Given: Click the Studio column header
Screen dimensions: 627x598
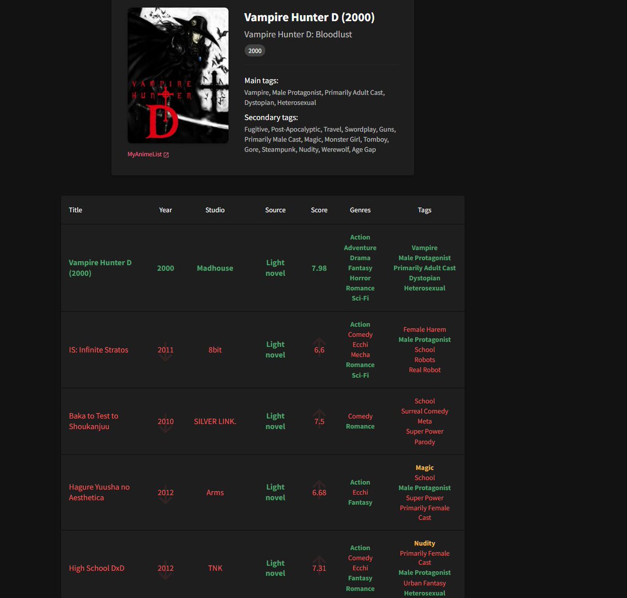Looking at the screenshot, I should tap(215, 210).
